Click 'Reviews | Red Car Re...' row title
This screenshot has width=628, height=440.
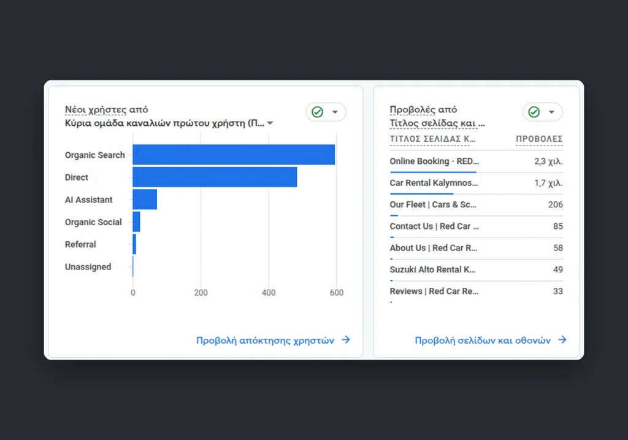point(434,291)
